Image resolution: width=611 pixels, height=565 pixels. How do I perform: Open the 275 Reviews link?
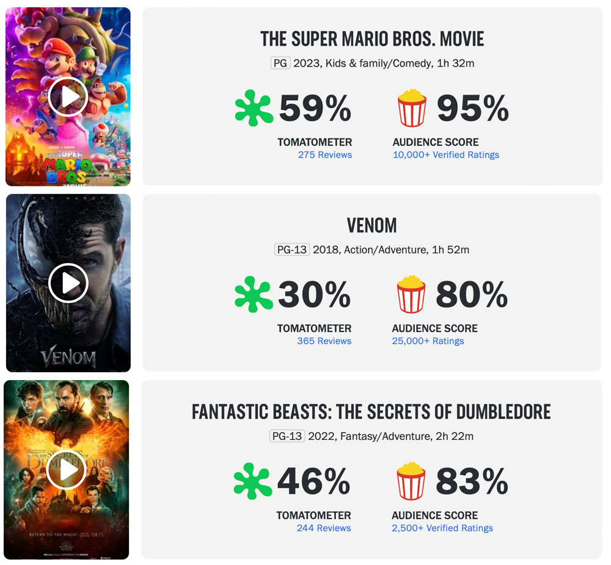(325, 155)
